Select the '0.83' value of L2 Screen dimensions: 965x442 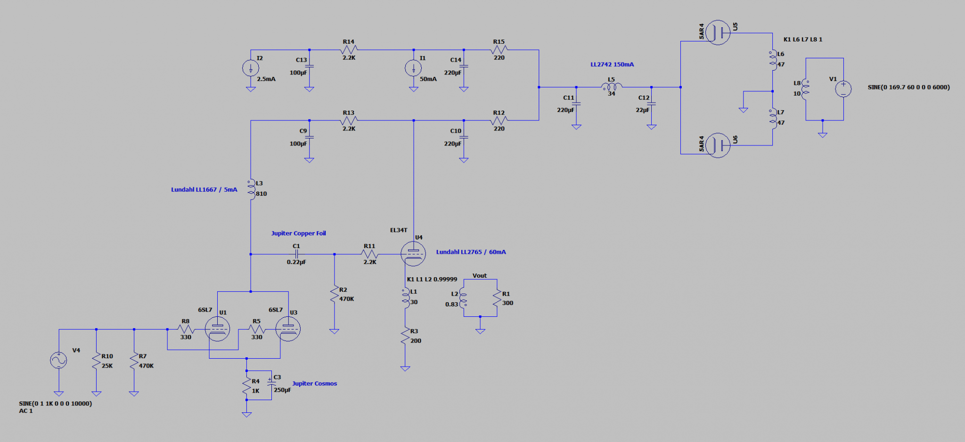point(451,304)
